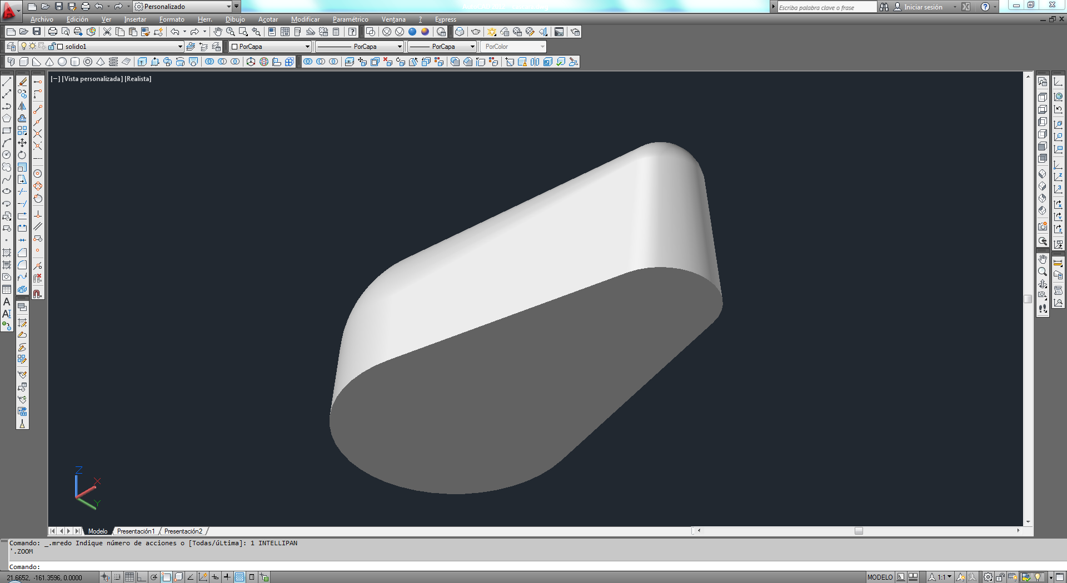1067x583 pixels.
Task: Click the Plot (print) icon in standard toolbar
Action: coord(53,32)
